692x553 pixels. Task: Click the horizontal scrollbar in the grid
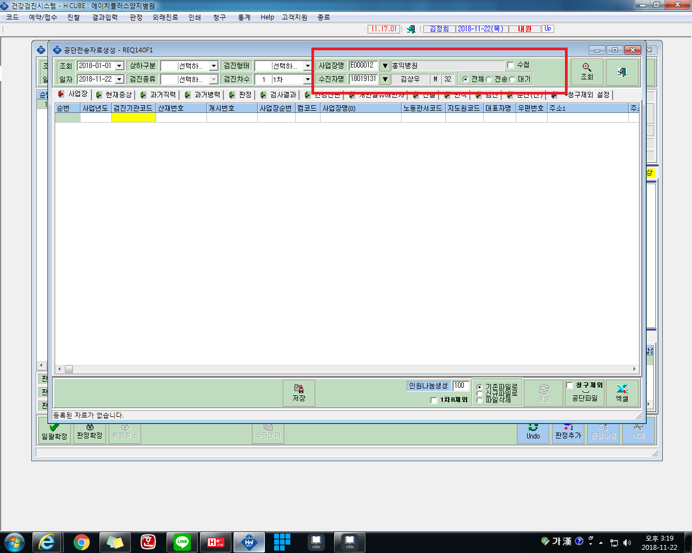347,369
